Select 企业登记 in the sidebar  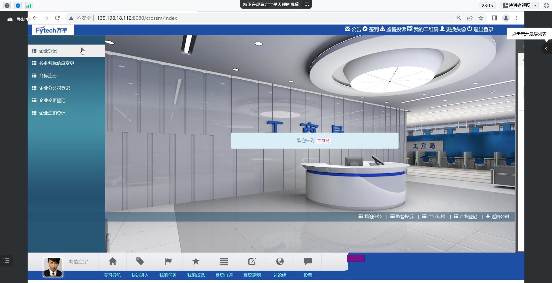[48, 51]
